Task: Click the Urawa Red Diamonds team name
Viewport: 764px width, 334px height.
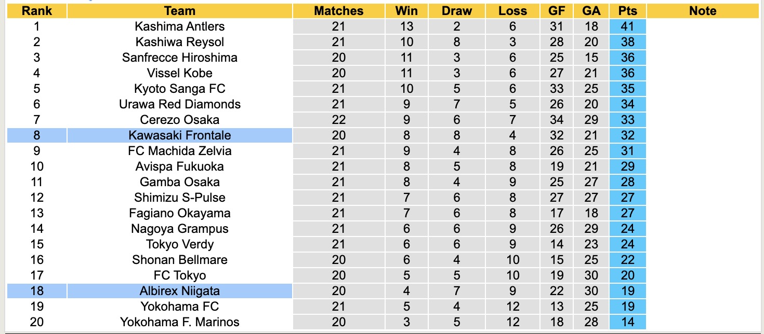Action: click(179, 104)
